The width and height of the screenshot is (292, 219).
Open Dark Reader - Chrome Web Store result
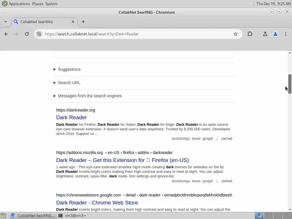(x=97, y=203)
